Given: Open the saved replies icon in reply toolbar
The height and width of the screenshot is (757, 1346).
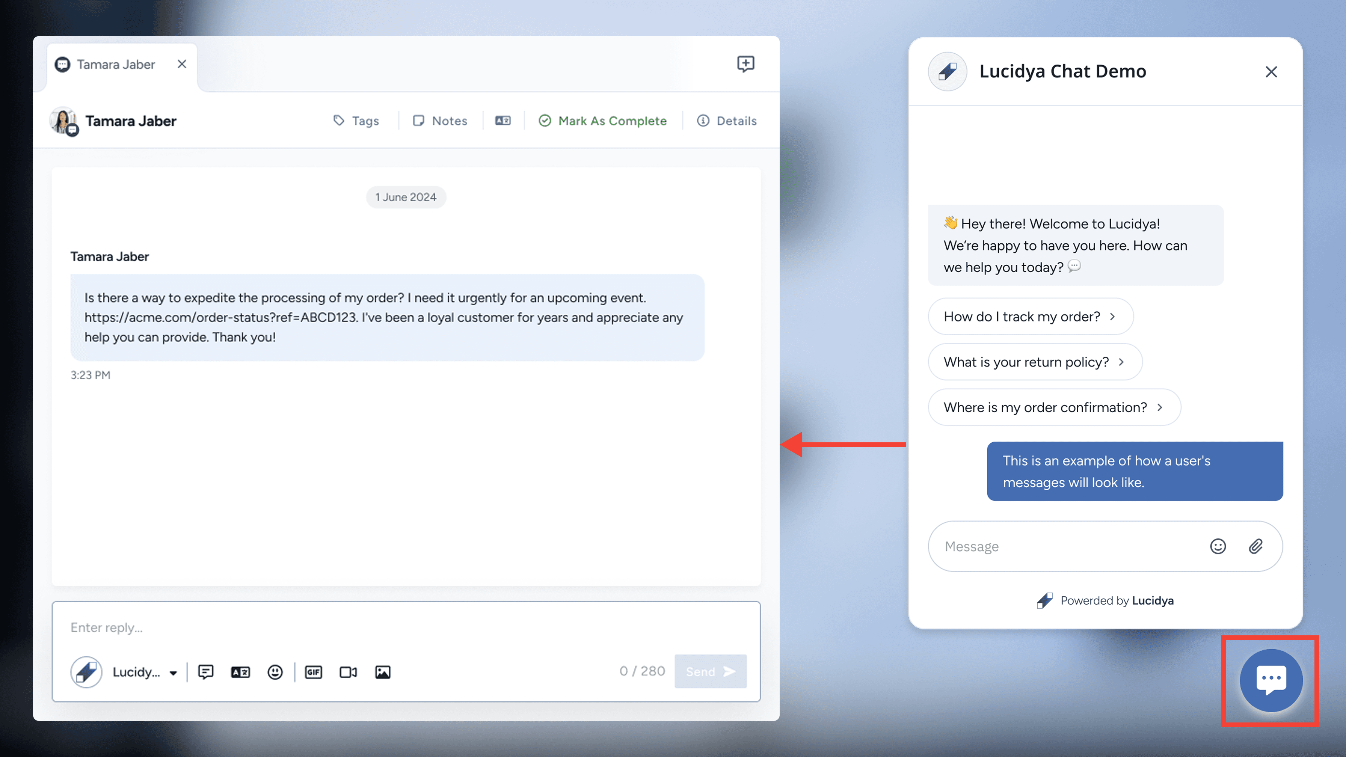Looking at the screenshot, I should [205, 672].
